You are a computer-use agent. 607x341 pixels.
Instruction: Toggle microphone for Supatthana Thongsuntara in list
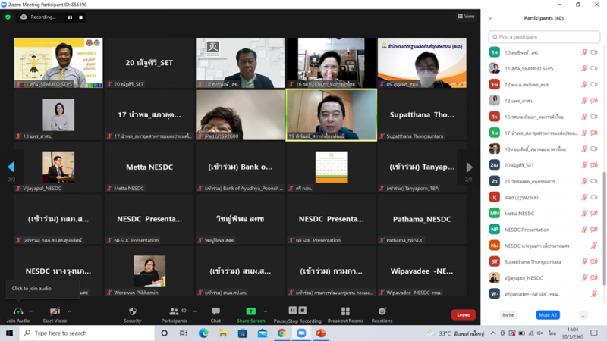point(584,261)
